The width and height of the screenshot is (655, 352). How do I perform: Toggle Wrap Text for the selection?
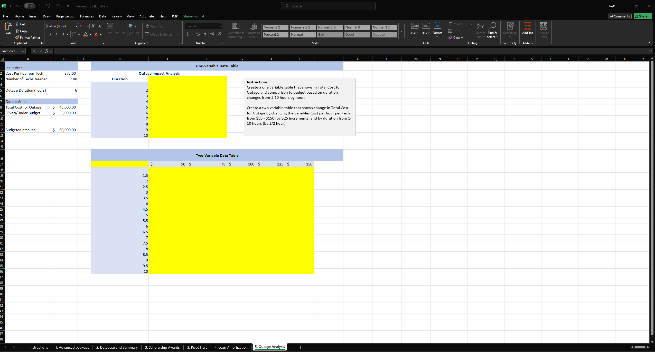point(155,26)
